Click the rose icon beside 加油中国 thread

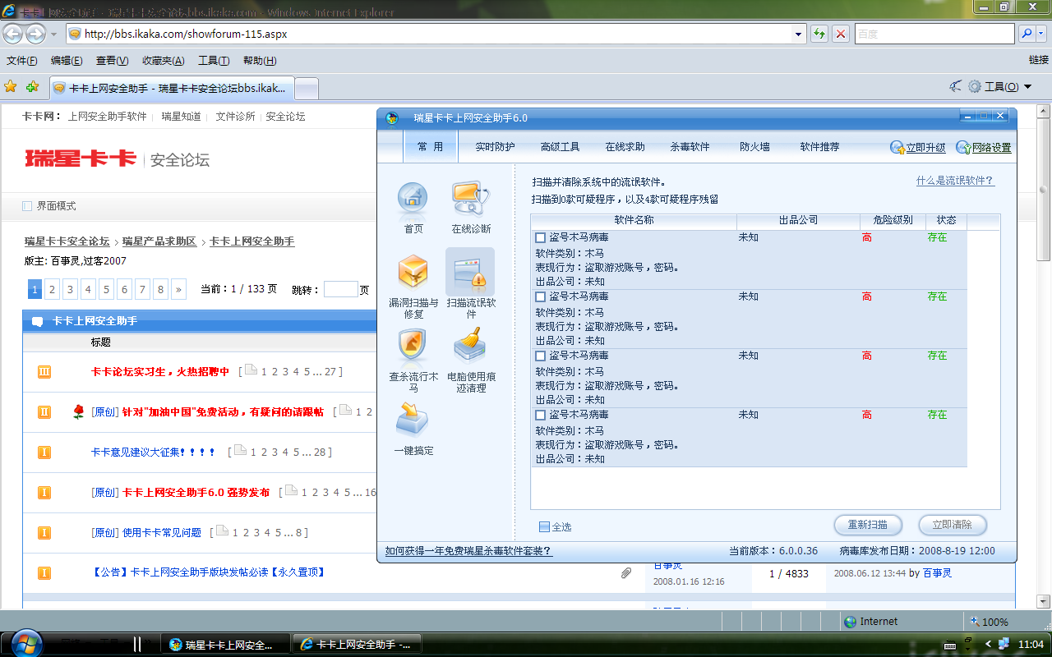(x=79, y=411)
